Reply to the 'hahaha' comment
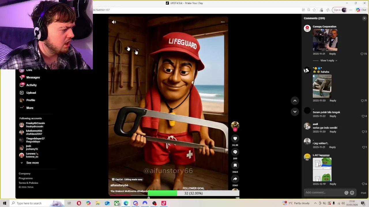The width and height of the screenshot is (369, 207). tap(333, 101)
